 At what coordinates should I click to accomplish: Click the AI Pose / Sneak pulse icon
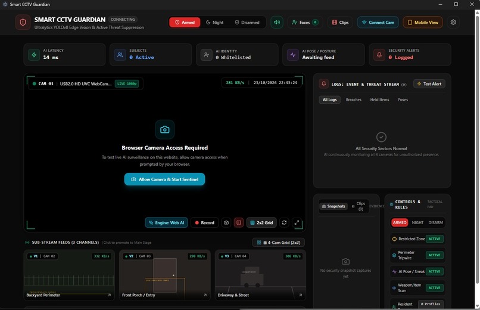[x=394, y=271]
